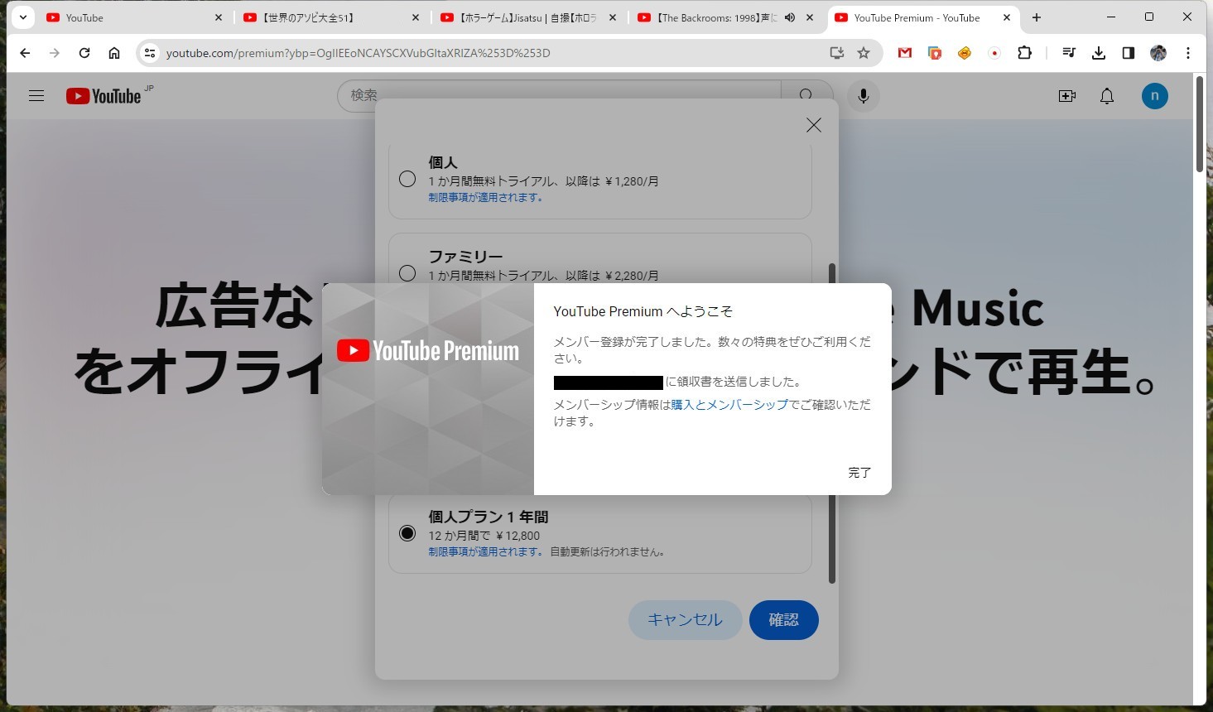Focus the YouTube 検索 search field

(x=559, y=95)
